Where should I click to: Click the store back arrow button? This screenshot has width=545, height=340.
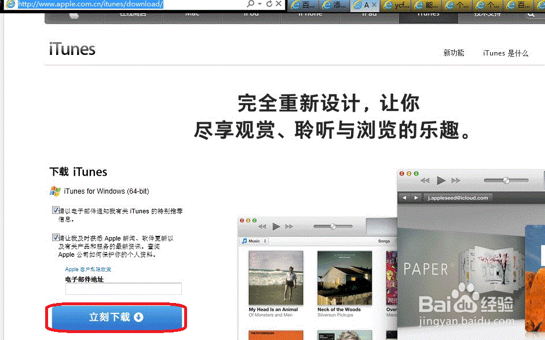tap(404, 198)
